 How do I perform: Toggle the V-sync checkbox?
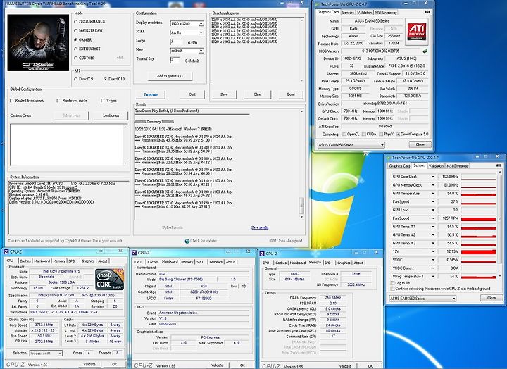(x=103, y=101)
